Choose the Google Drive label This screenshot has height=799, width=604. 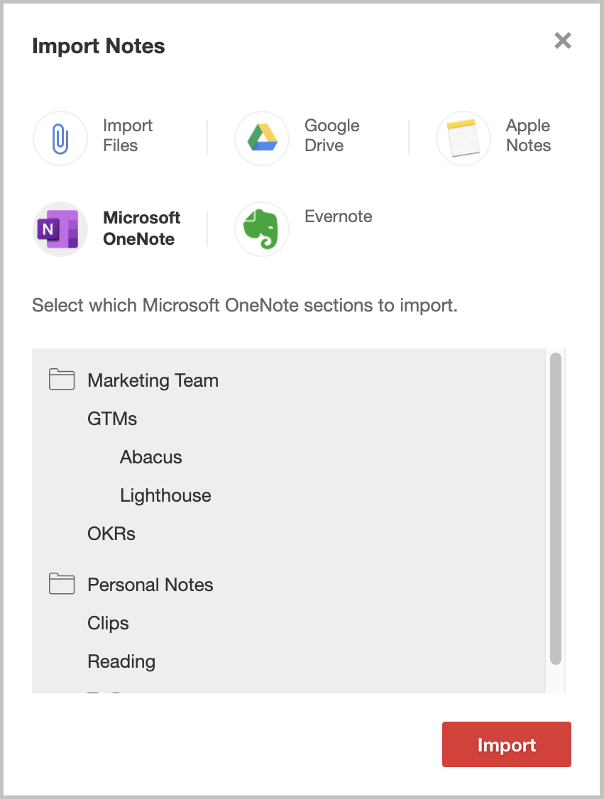click(x=332, y=136)
